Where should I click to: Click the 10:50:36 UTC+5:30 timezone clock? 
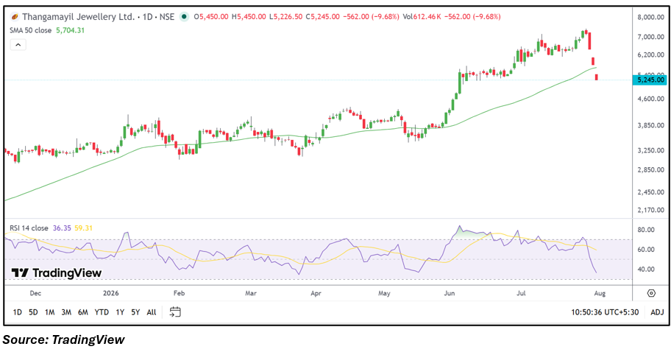point(605,312)
